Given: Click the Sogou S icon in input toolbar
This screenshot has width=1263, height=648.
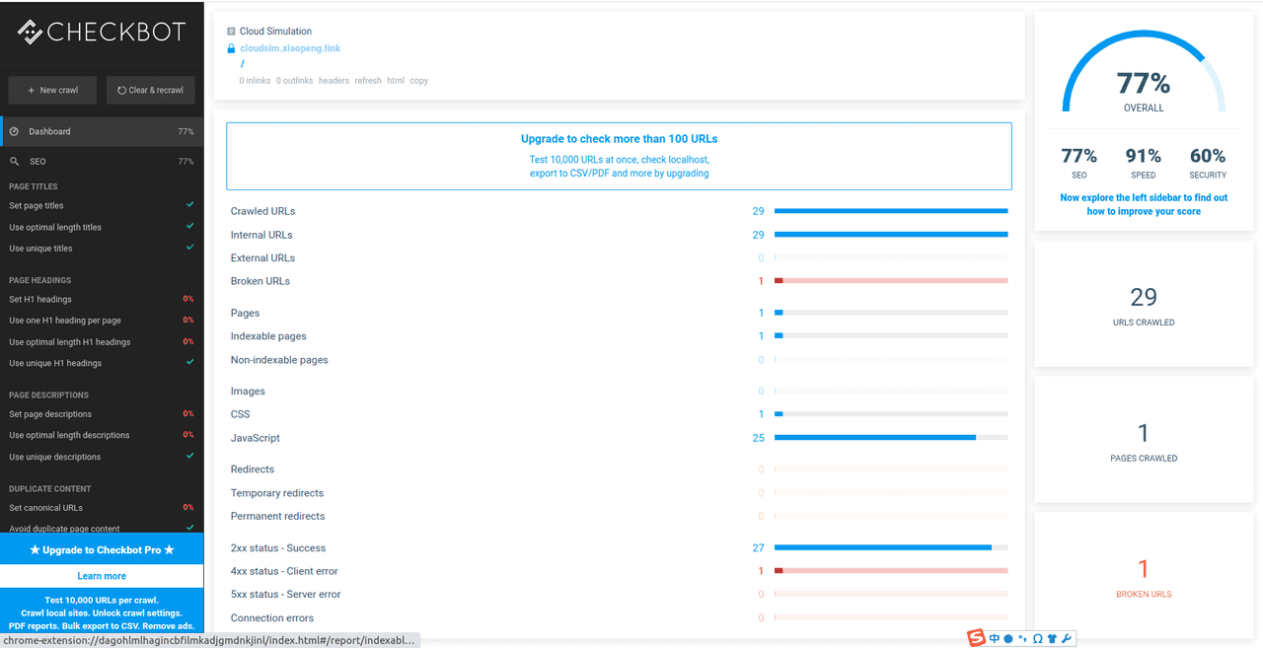Looking at the screenshot, I should pos(976,638).
